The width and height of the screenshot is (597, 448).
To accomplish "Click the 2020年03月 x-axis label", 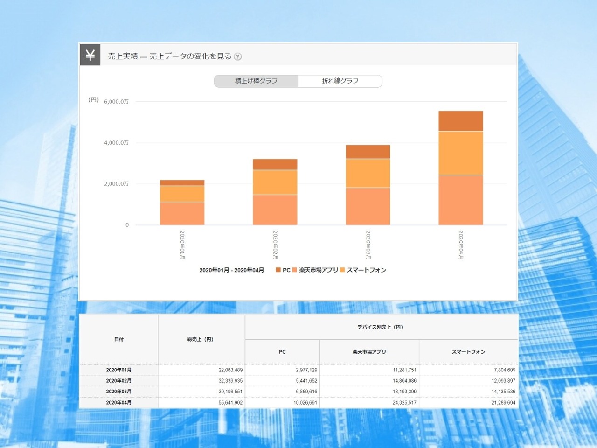I will click(x=368, y=245).
